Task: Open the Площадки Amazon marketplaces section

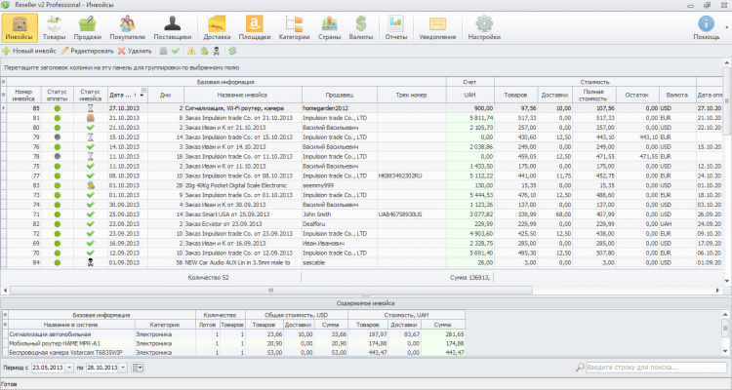Action: point(255,26)
